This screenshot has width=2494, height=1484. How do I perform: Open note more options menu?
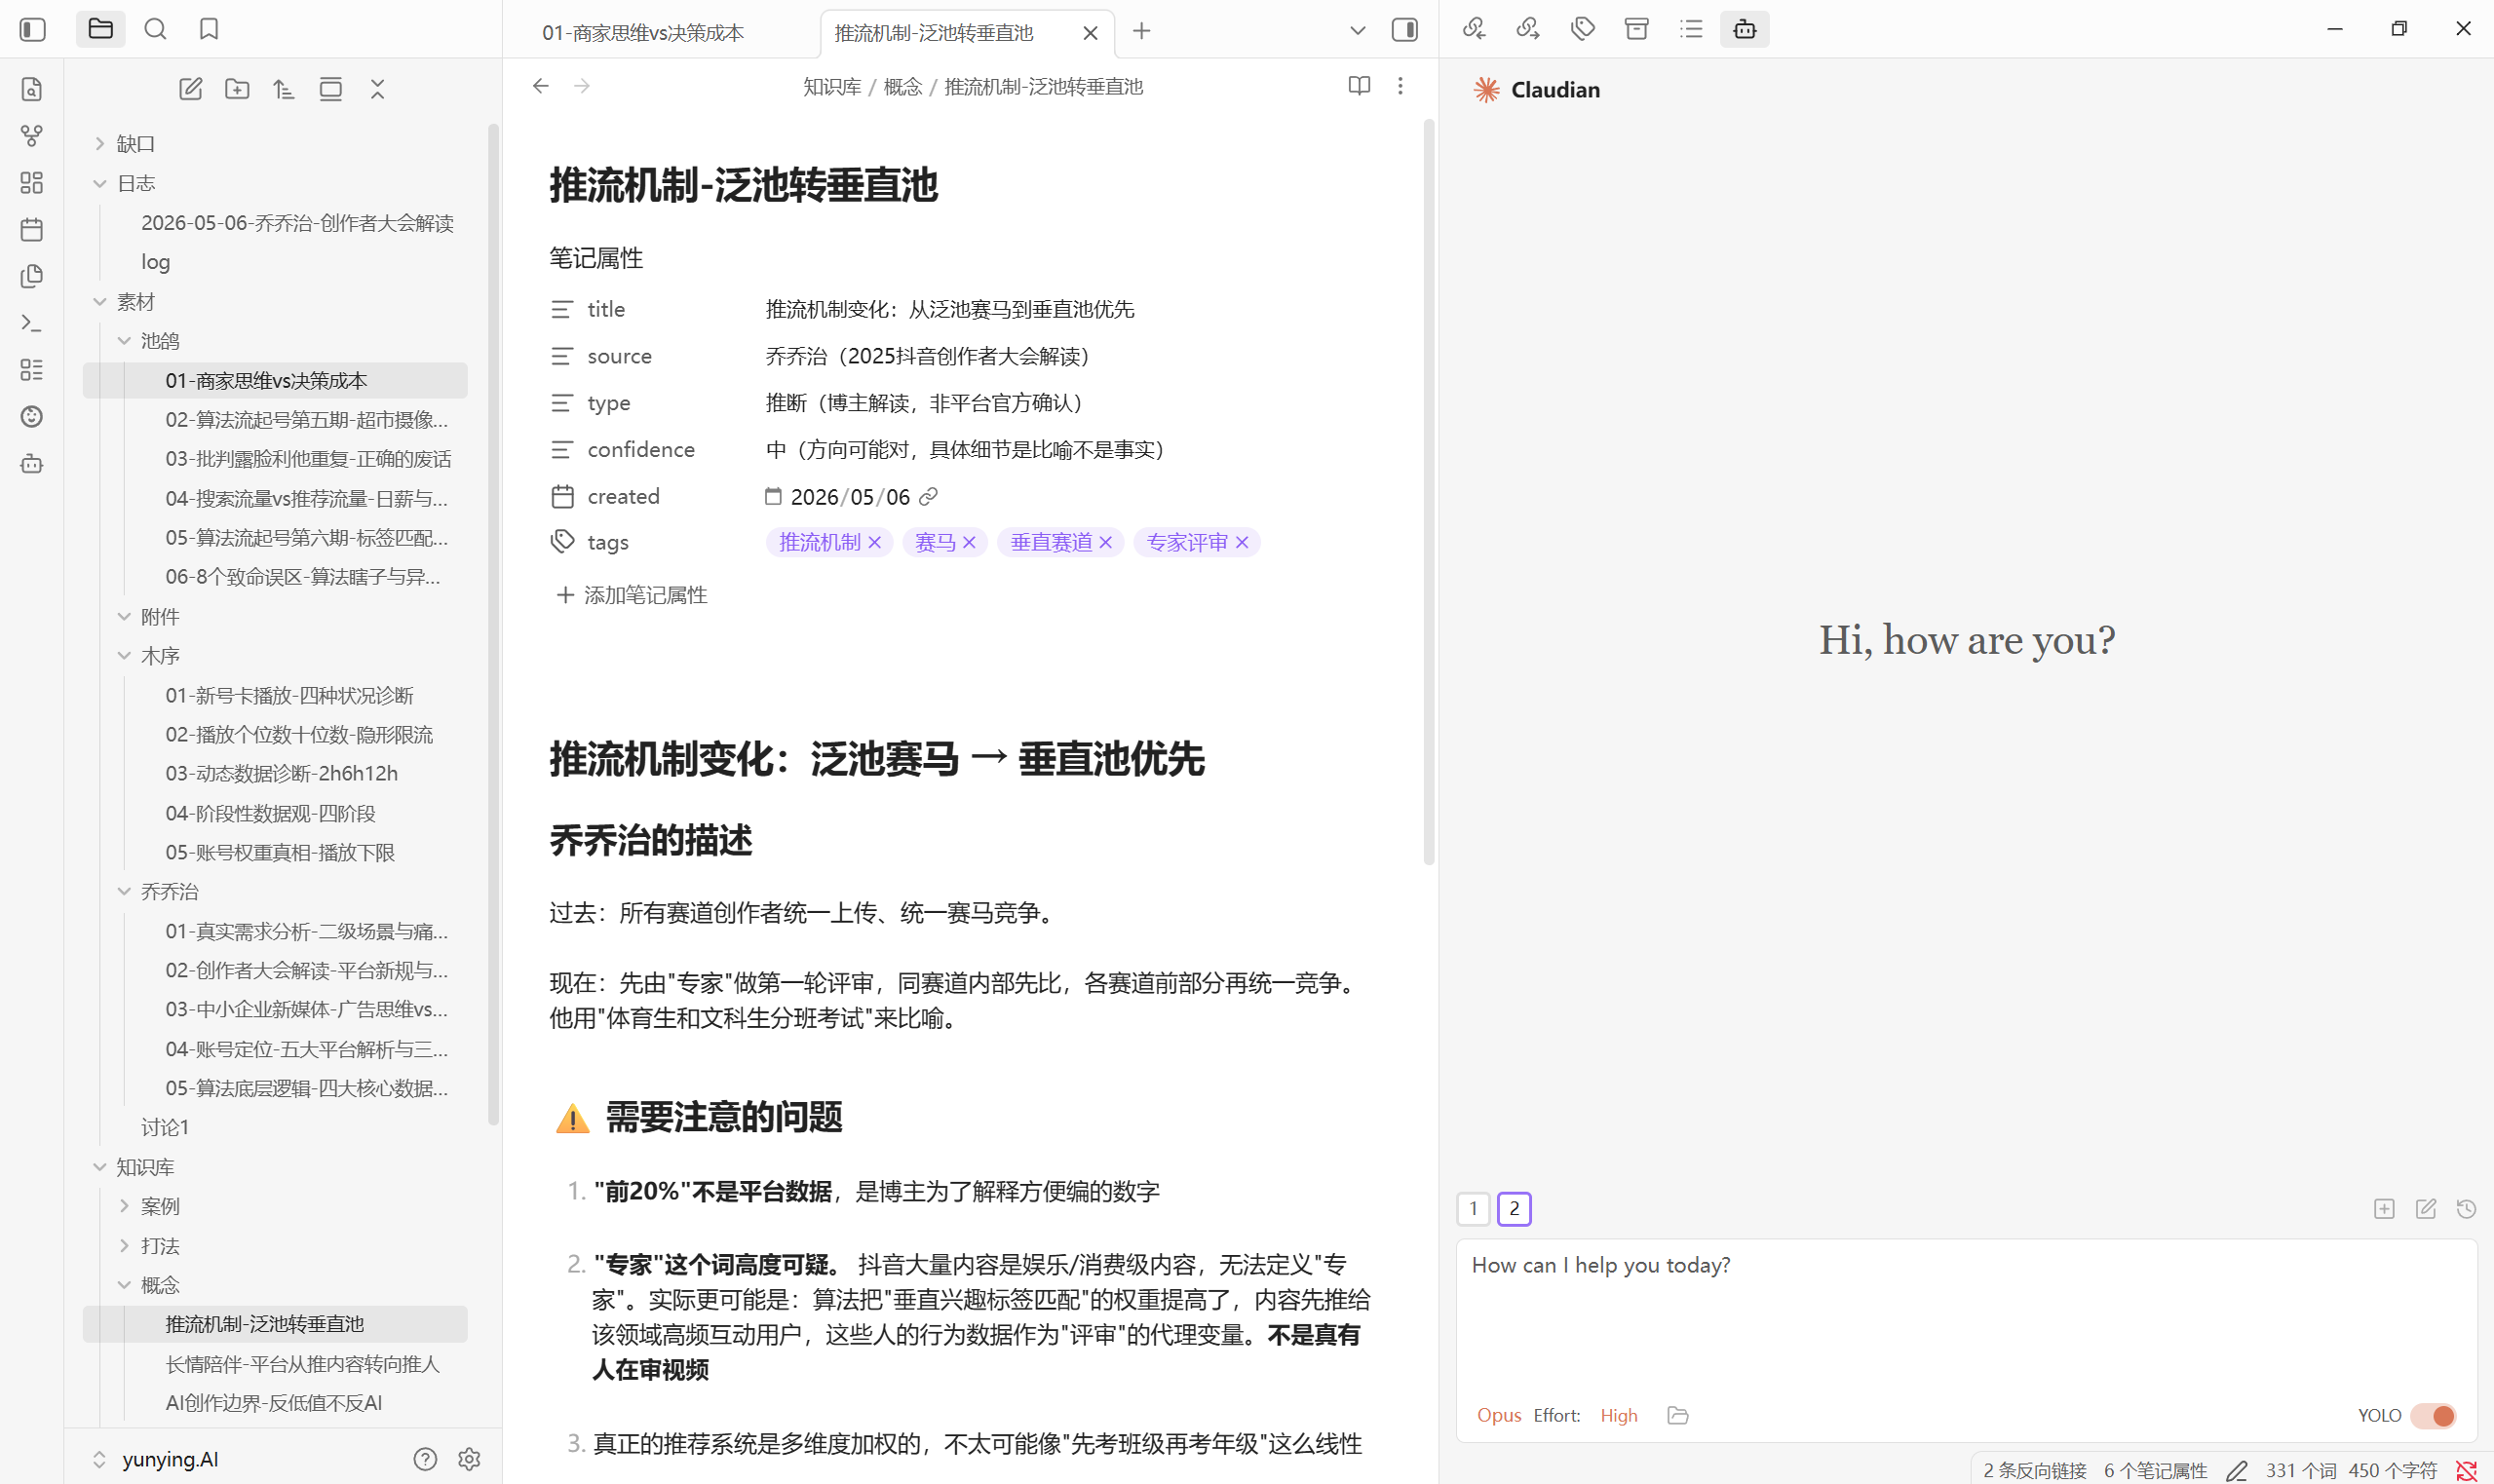[1400, 86]
